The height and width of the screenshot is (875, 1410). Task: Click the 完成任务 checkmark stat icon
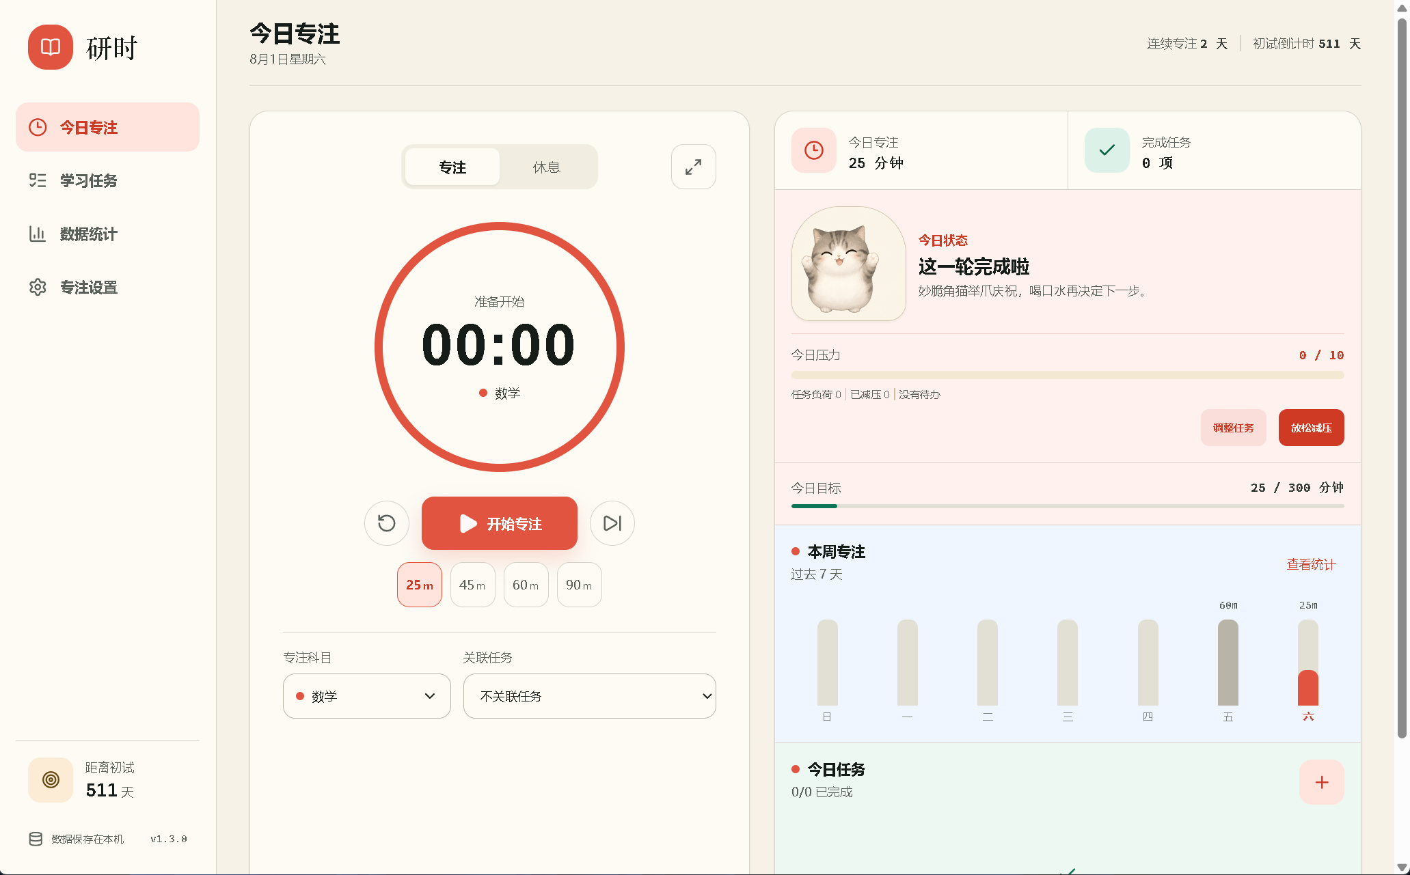(x=1107, y=150)
